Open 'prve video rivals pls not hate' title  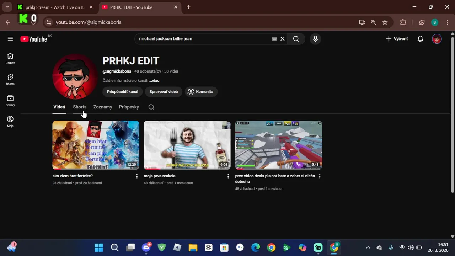click(x=275, y=179)
